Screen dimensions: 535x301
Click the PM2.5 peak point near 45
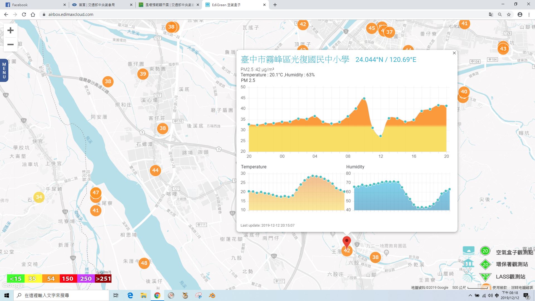(x=364, y=99)
